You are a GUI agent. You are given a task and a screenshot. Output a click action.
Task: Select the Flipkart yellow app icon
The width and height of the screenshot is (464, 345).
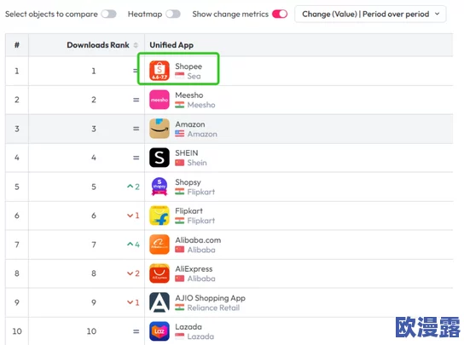(x=159, y=216)
